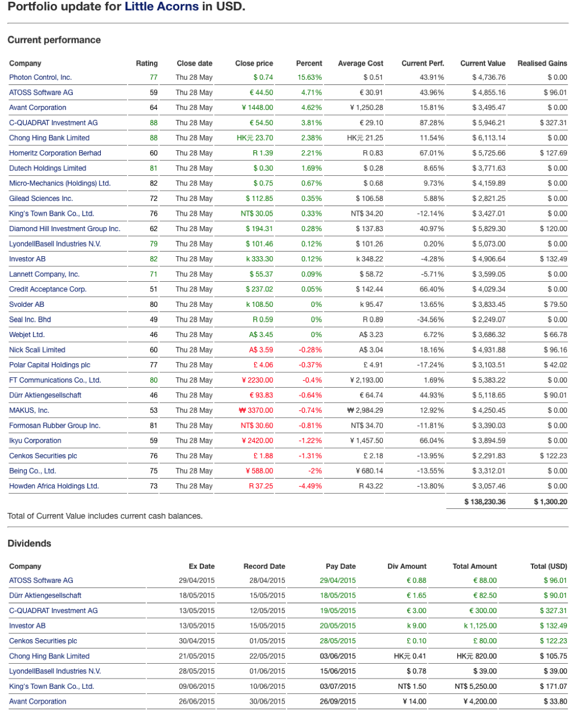577x715 pixels.
Task: Open Polar Capital Holdings plc link
Action: [x=50, y=365]
